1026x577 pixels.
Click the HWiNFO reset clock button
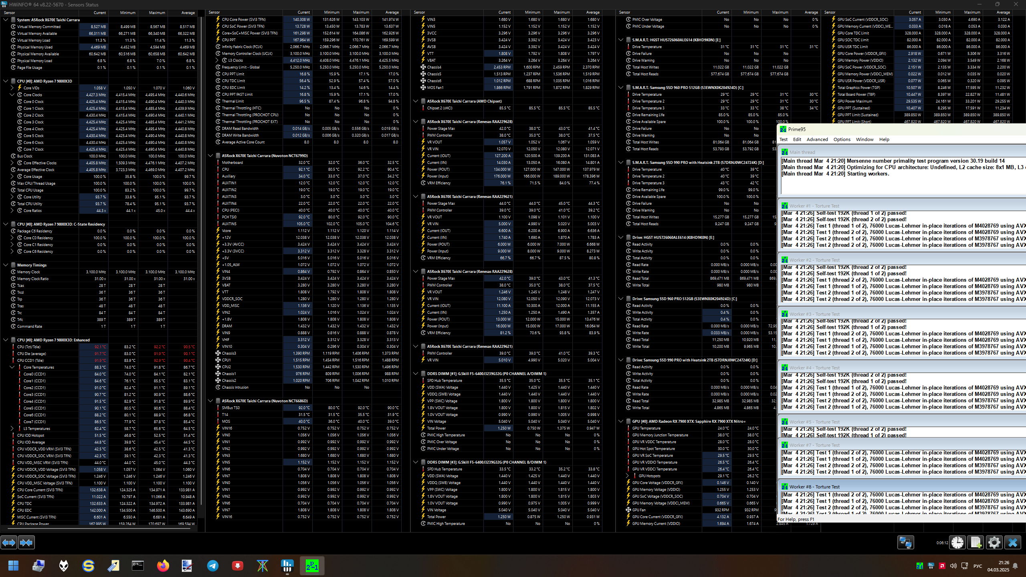[957, 543]
